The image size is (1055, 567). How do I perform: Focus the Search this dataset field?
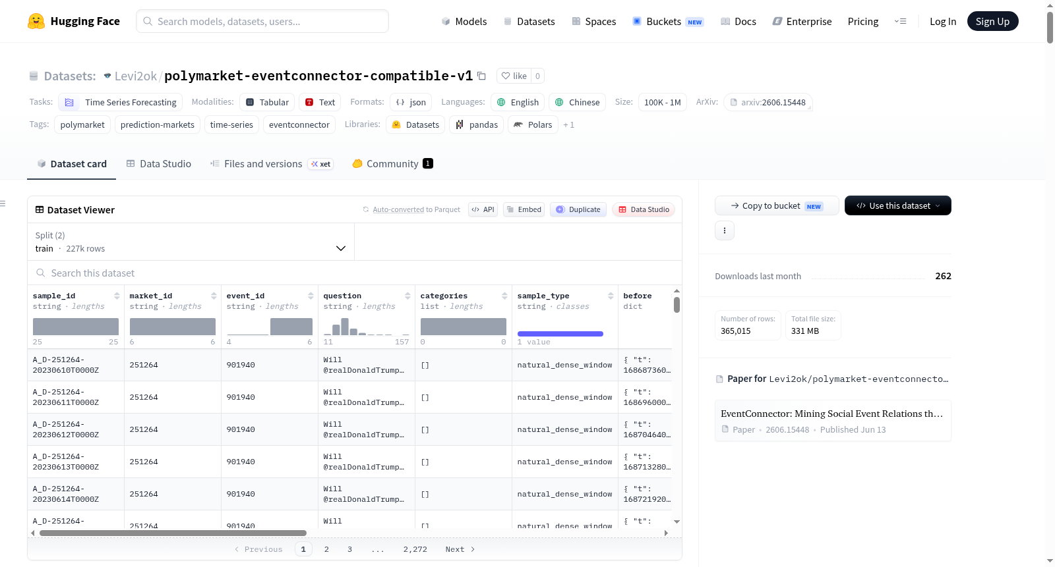click(x=355, y=273)
